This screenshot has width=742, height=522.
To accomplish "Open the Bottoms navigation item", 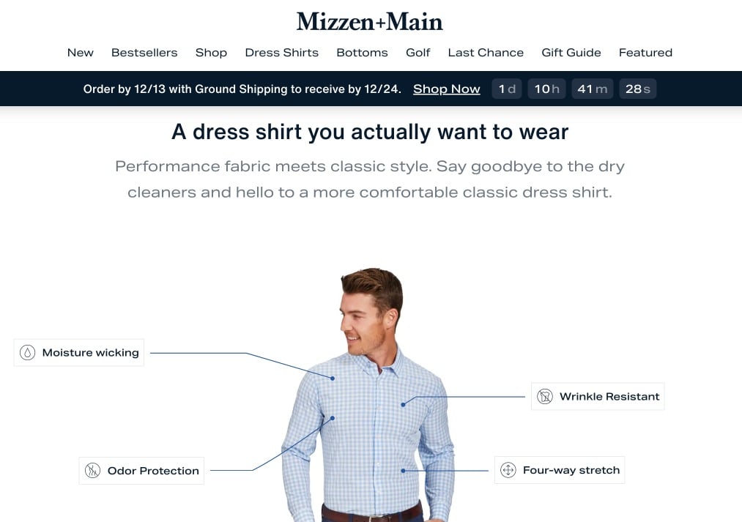I will coord(362,53).
